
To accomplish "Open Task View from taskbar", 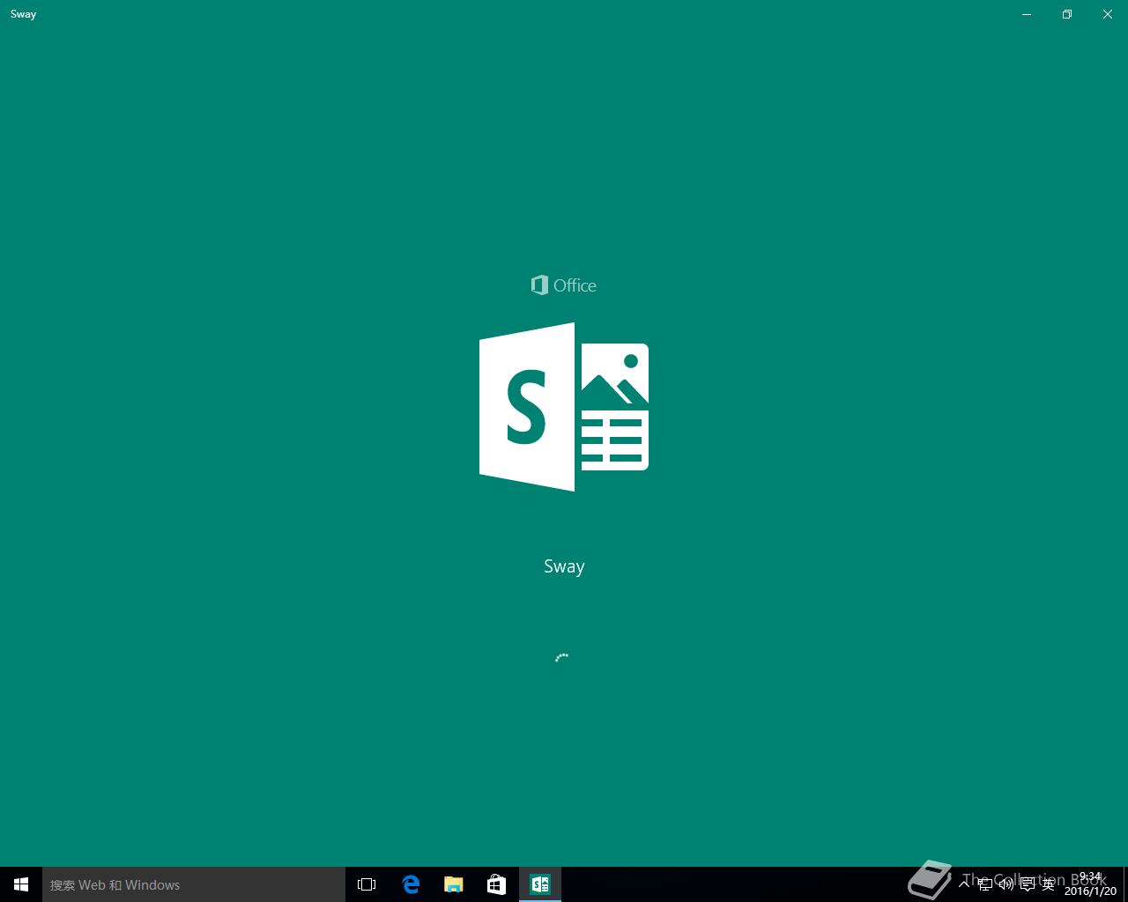I will pos(367,884).
